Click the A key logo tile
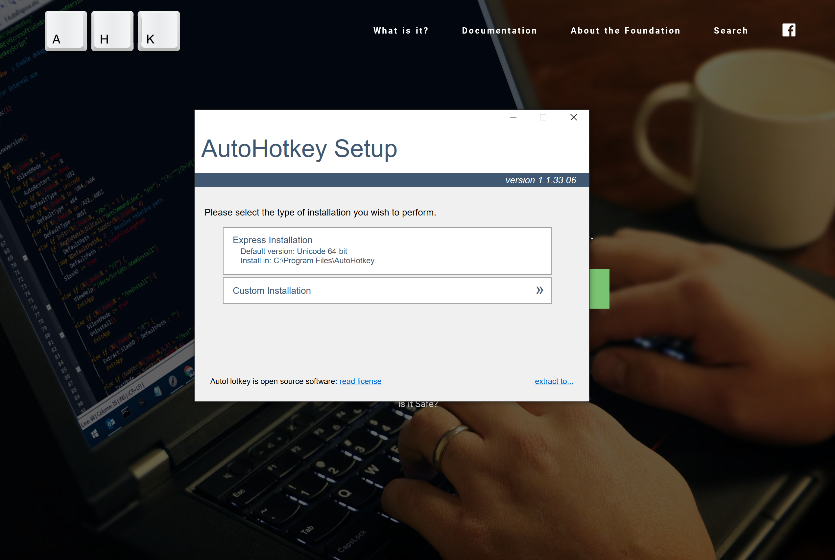Screen dimensions: 835x560 pos(66,31)
